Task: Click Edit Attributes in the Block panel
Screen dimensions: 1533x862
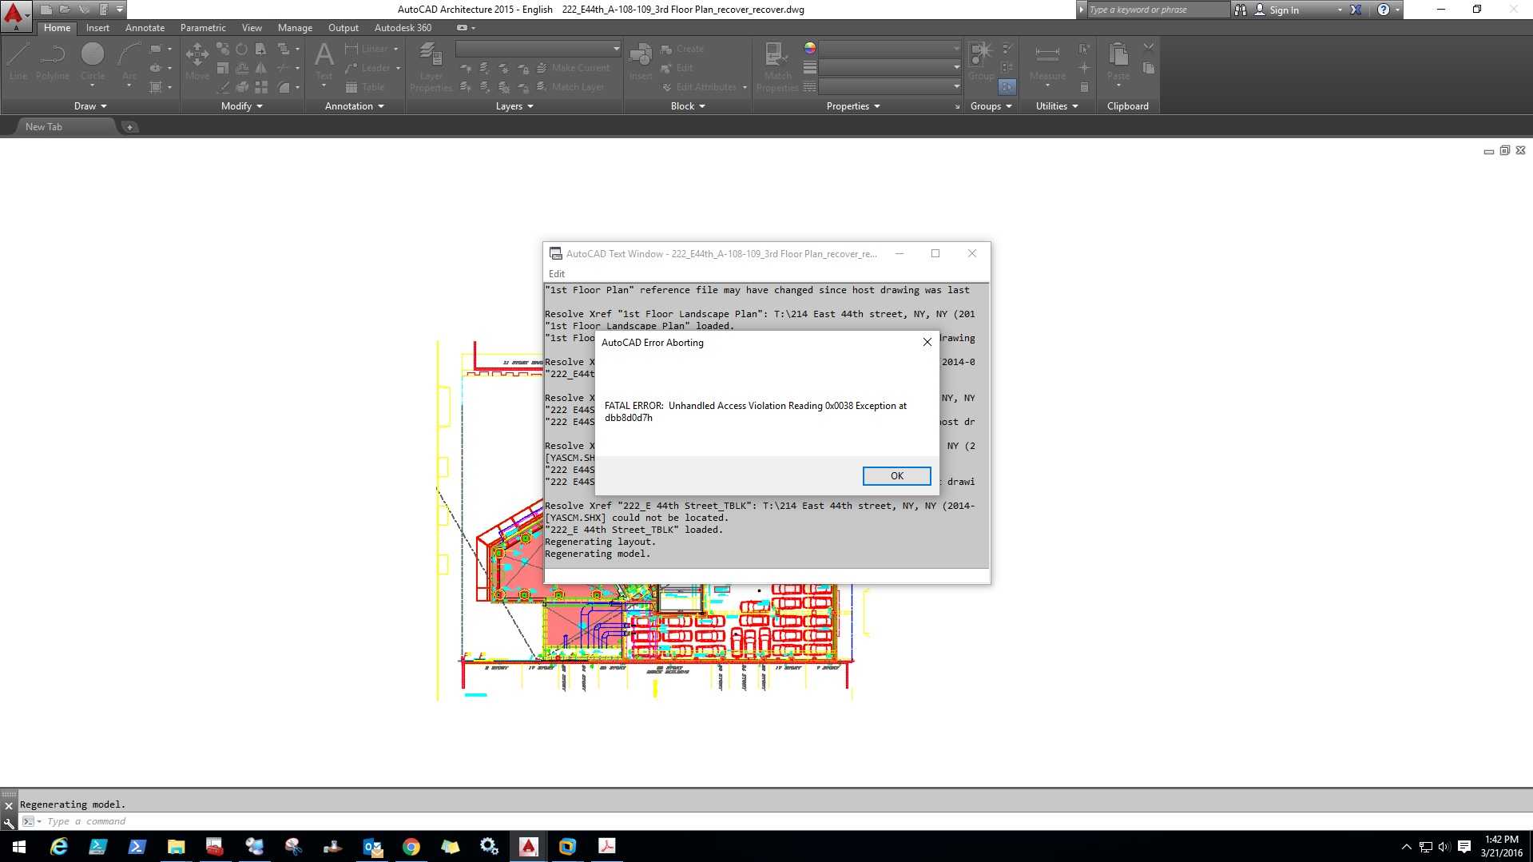Action: pyautogui.click(x=699, y=87)
